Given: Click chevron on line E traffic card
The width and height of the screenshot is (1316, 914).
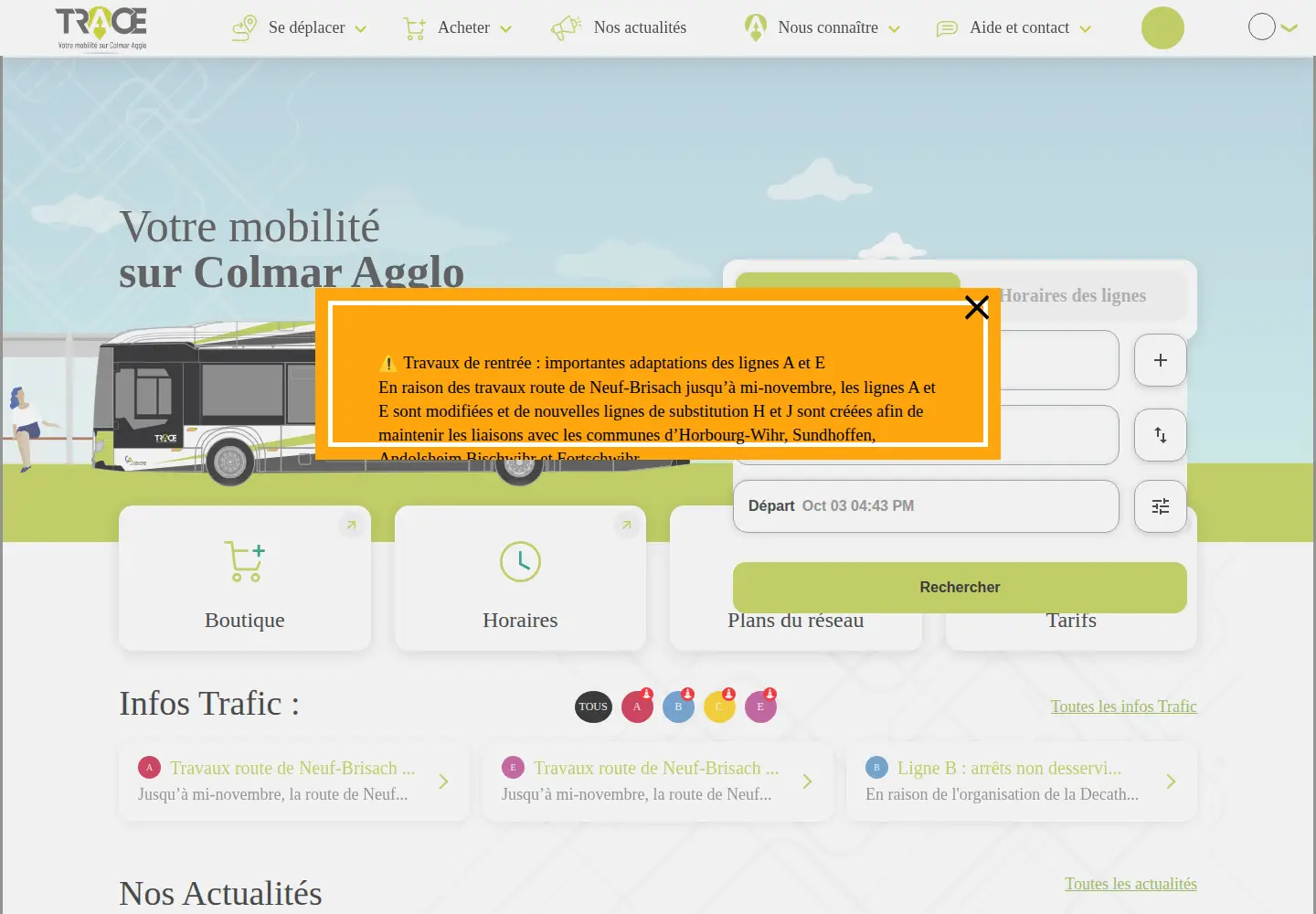Looking at the screenshot, I should pyautogui.click(x=807, y=781).
